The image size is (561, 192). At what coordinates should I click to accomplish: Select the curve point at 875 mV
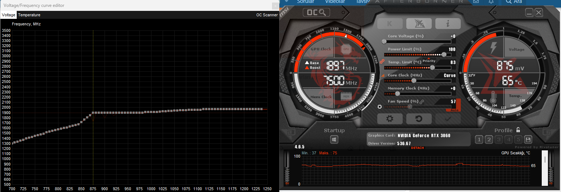pyautogui.click(x=93, y=113)
